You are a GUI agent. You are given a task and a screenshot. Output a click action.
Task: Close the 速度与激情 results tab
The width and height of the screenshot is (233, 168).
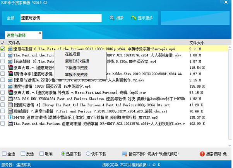click(40, 33)
